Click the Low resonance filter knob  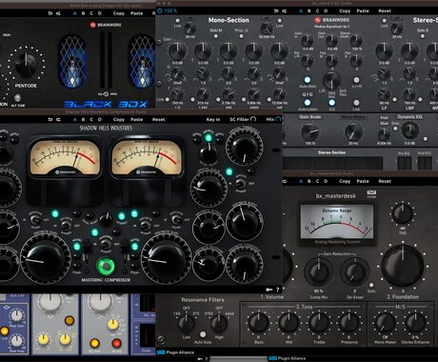click(187, 323)
